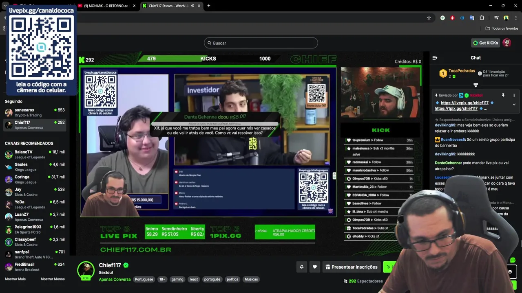
Task: Click RuanNovaes5's username in chat
Action: 453,140
